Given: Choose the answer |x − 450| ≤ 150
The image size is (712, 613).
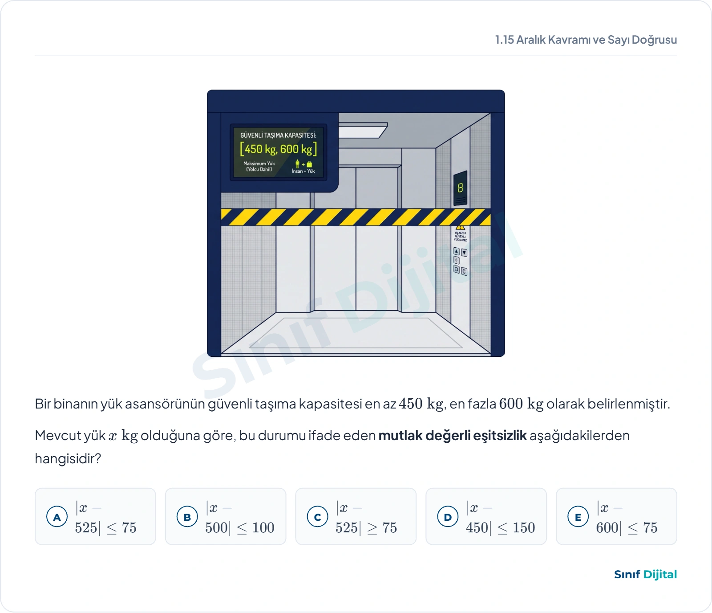Looking at the screenshot, I should (486, 516).
